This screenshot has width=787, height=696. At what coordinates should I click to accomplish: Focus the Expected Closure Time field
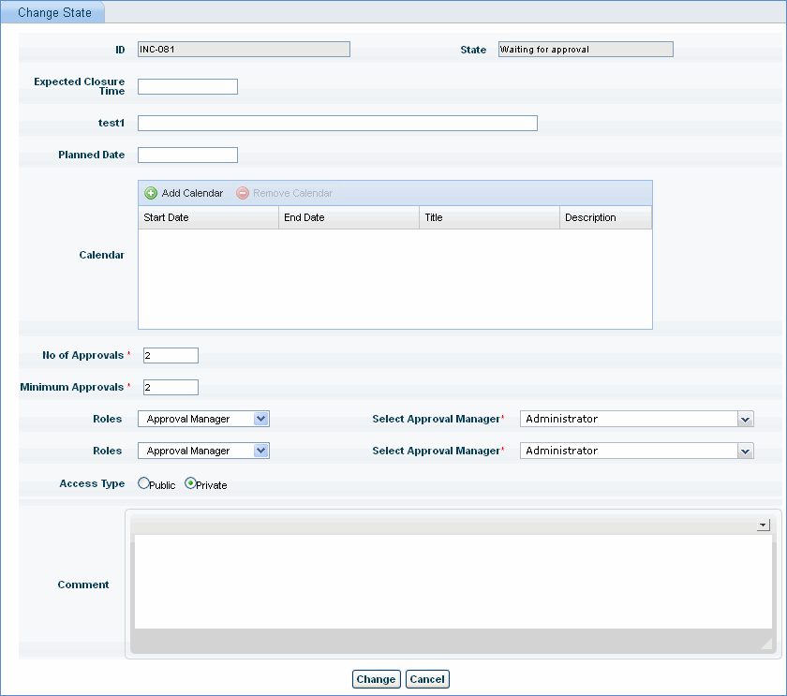tap(187, 87)
